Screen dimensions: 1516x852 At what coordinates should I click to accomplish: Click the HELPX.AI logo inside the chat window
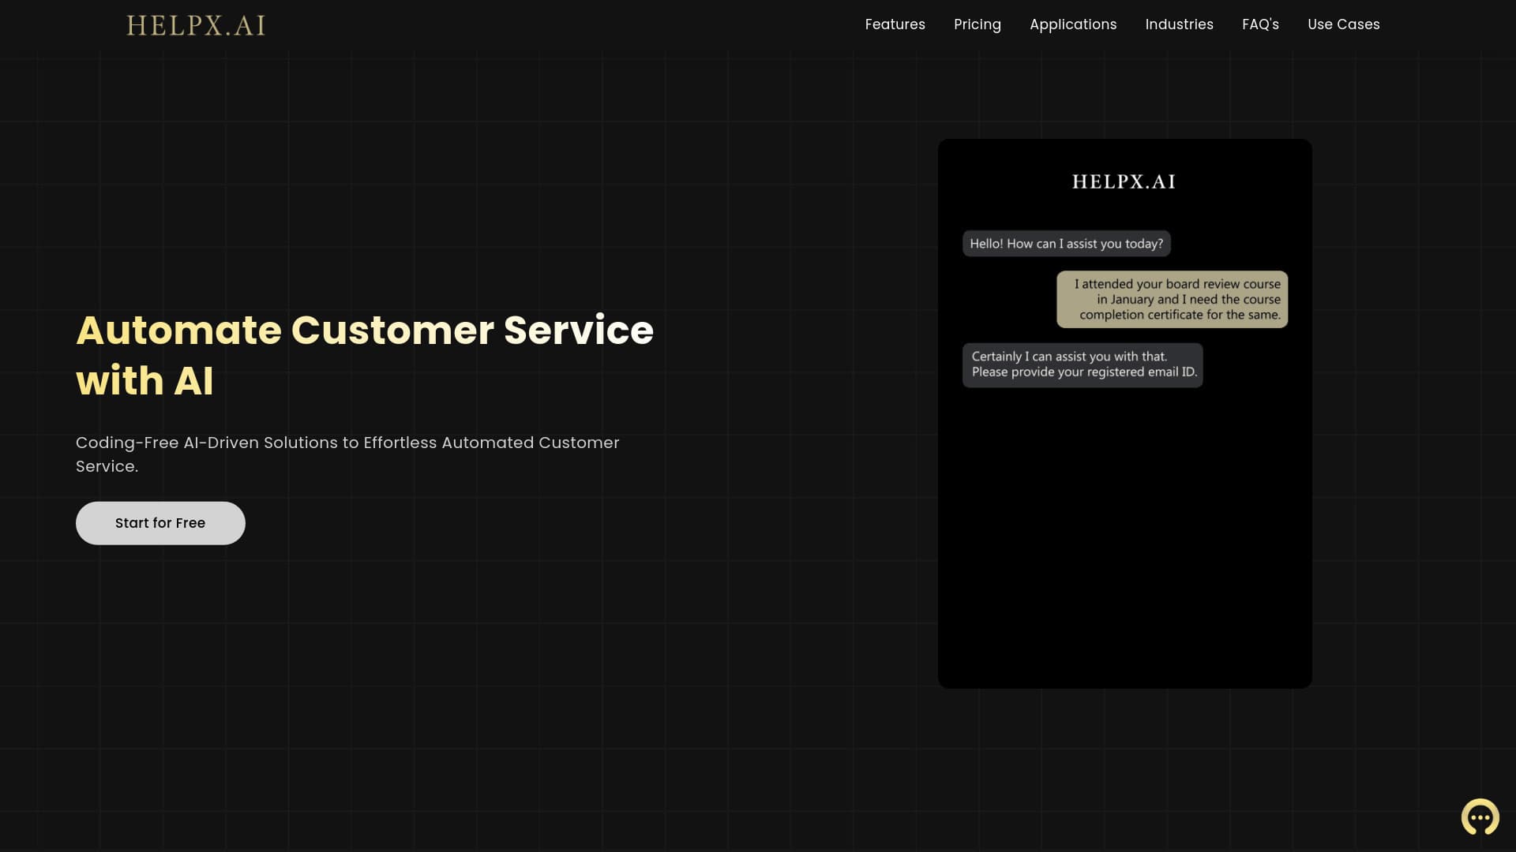tap(1123, 181)
